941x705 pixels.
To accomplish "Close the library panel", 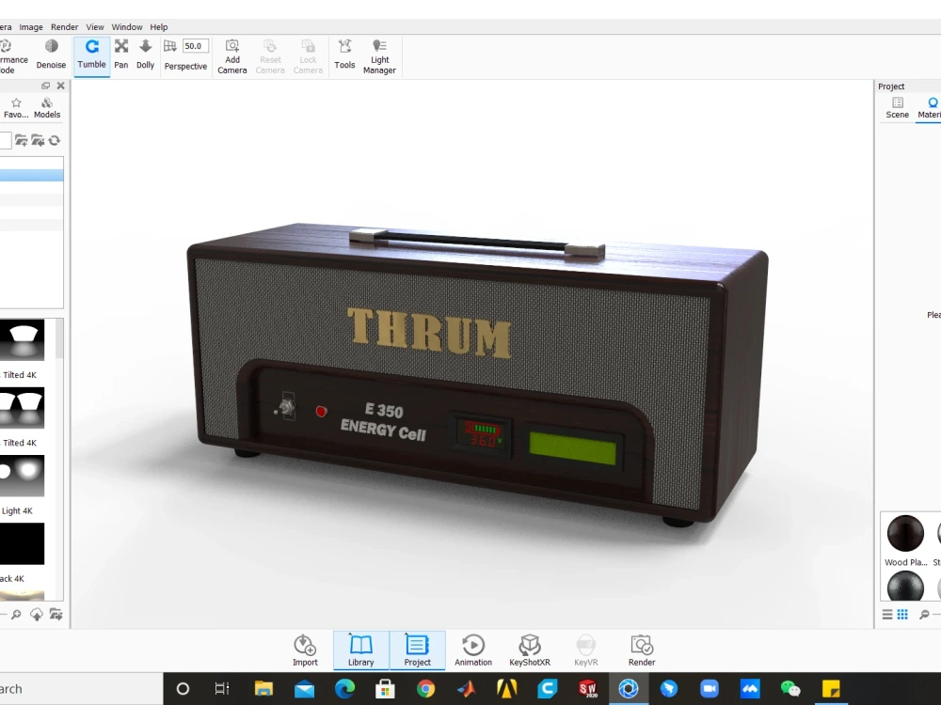I will coord(60,86).
